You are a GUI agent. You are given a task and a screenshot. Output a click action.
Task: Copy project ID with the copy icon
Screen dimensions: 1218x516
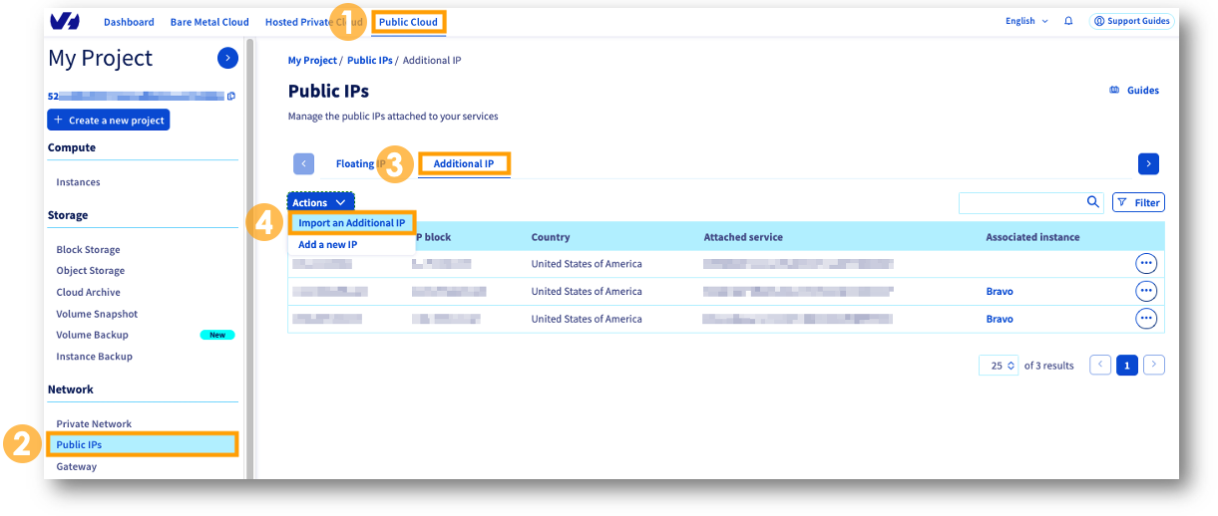pyautogui.click(x=231, y=97)
